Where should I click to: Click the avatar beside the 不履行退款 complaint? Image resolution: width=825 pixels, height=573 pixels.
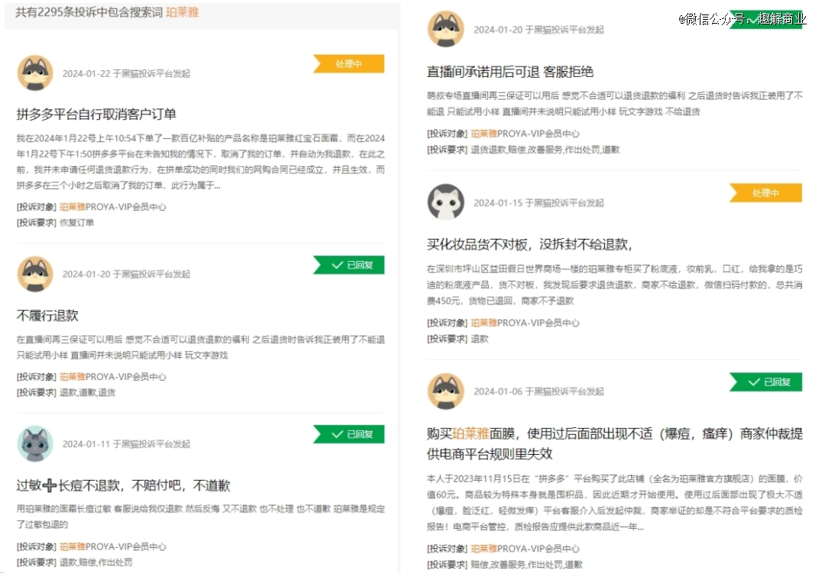(x=35, y=274)
